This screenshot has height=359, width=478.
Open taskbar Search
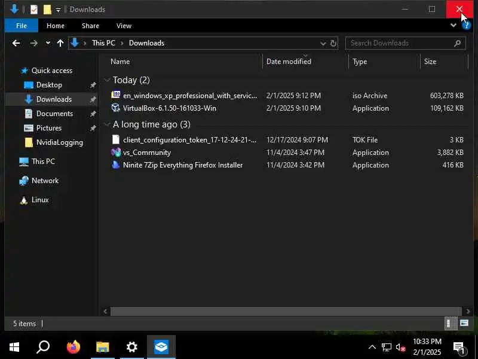43,347
